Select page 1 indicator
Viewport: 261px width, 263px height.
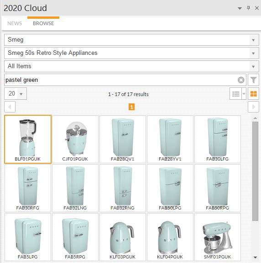pos(131,107)
